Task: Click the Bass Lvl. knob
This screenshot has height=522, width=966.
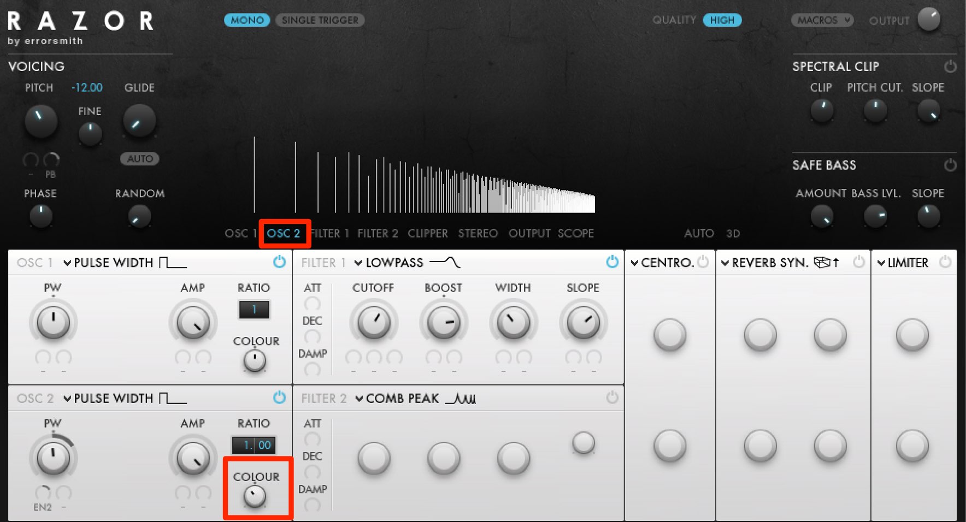Action: [x=875, y=216]
